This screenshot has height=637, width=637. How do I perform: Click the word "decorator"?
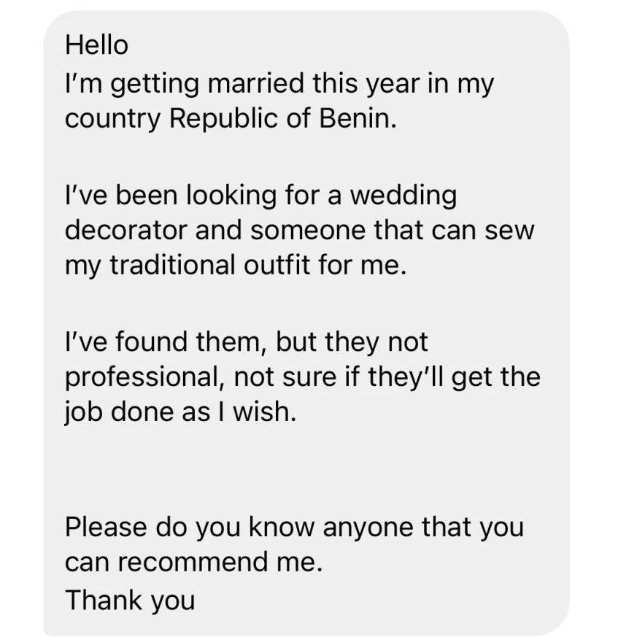click(x=117, y=230)
